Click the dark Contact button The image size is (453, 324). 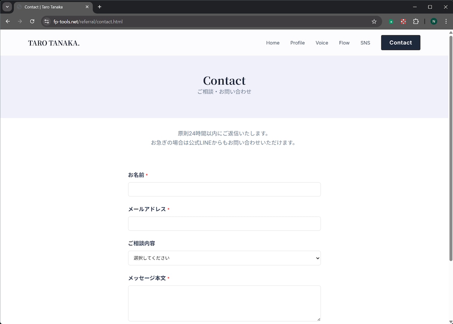click(401, 43)
